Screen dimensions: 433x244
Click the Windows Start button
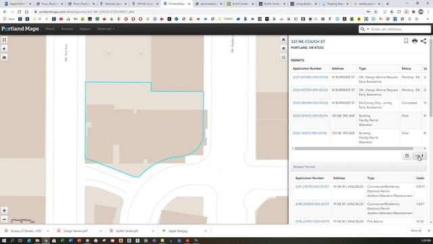[x=4, y=241]
